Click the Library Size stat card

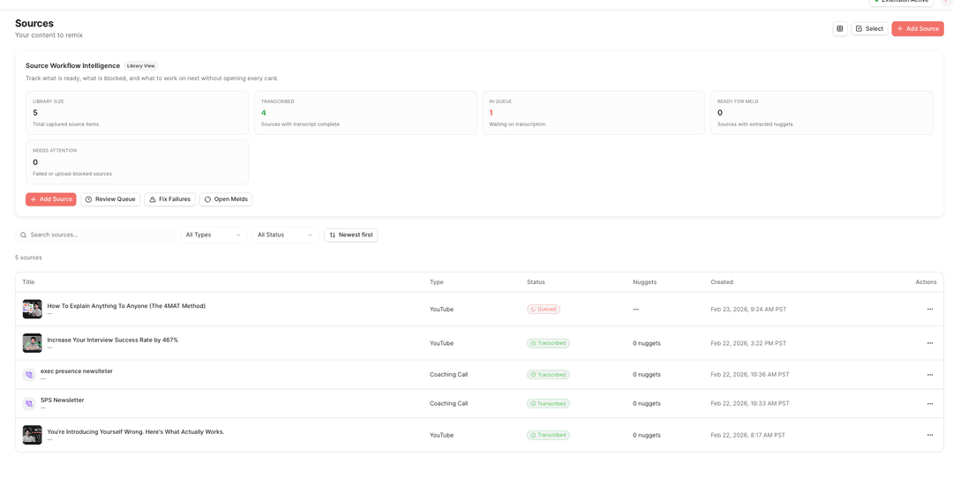tap(138, 113)
